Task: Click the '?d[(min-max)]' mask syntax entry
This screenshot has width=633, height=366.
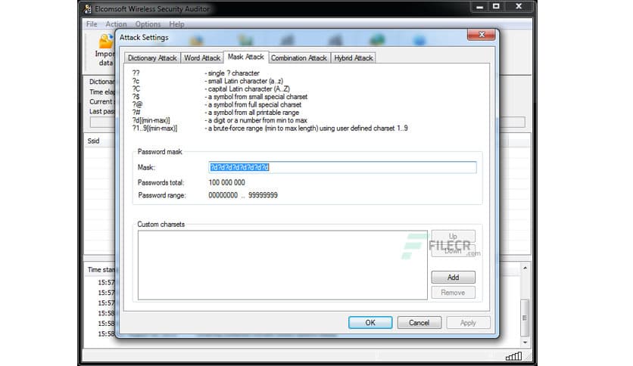Action: 151,120
